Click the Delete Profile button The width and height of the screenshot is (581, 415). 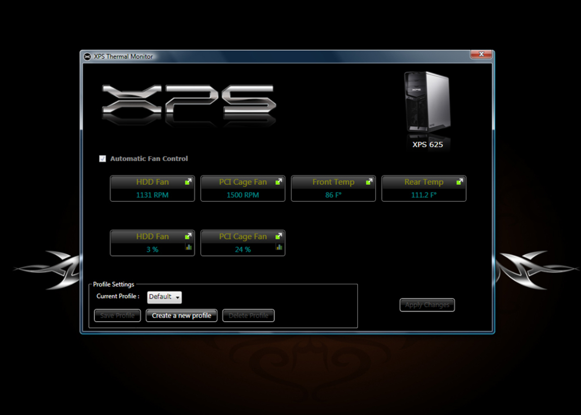[x=249, y=316]
